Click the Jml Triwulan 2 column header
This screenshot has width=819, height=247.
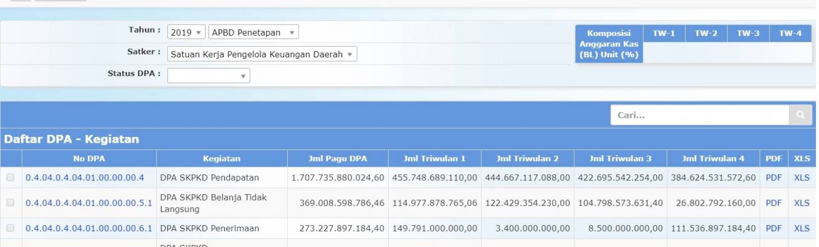click(x=527, y=159)
